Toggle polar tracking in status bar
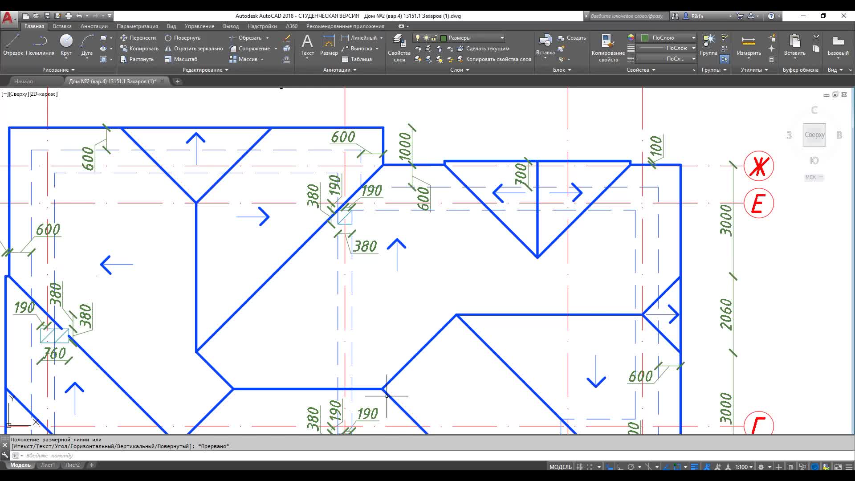 (x=631, y=467)
